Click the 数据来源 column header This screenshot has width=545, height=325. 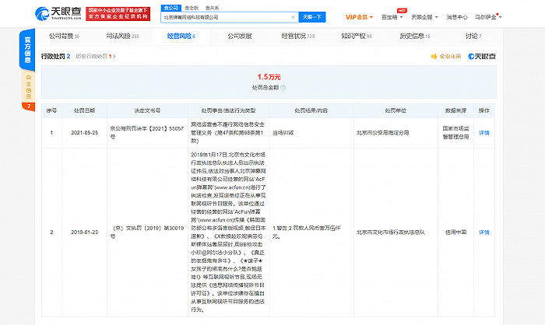[x=455, y=110]
